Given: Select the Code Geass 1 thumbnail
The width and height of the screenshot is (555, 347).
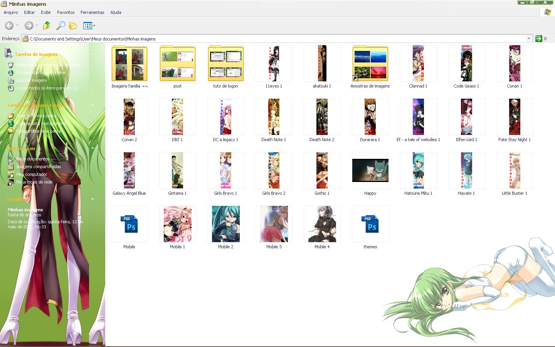Looking at the screenshot, I should tap(466, 63).
